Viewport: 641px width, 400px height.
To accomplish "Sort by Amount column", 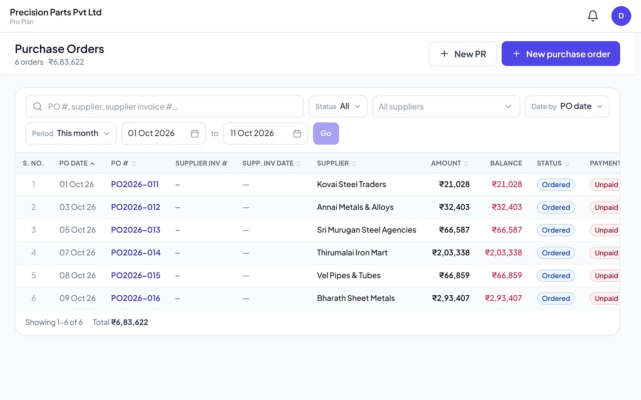I will coord(449,163).
